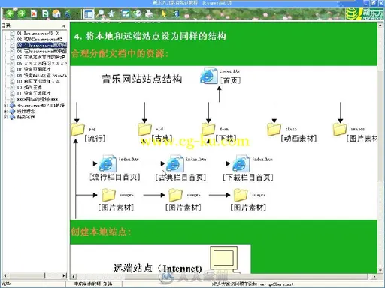Click sidebar horizontal scrollbar right arrow
The height and width of the screenshot is (288, 385).
click(64, 275)
